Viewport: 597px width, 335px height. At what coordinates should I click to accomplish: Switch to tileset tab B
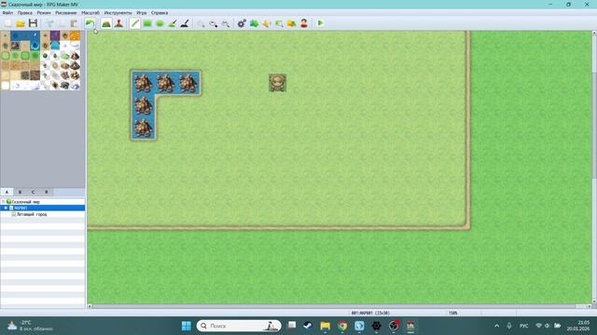[20, 193]
